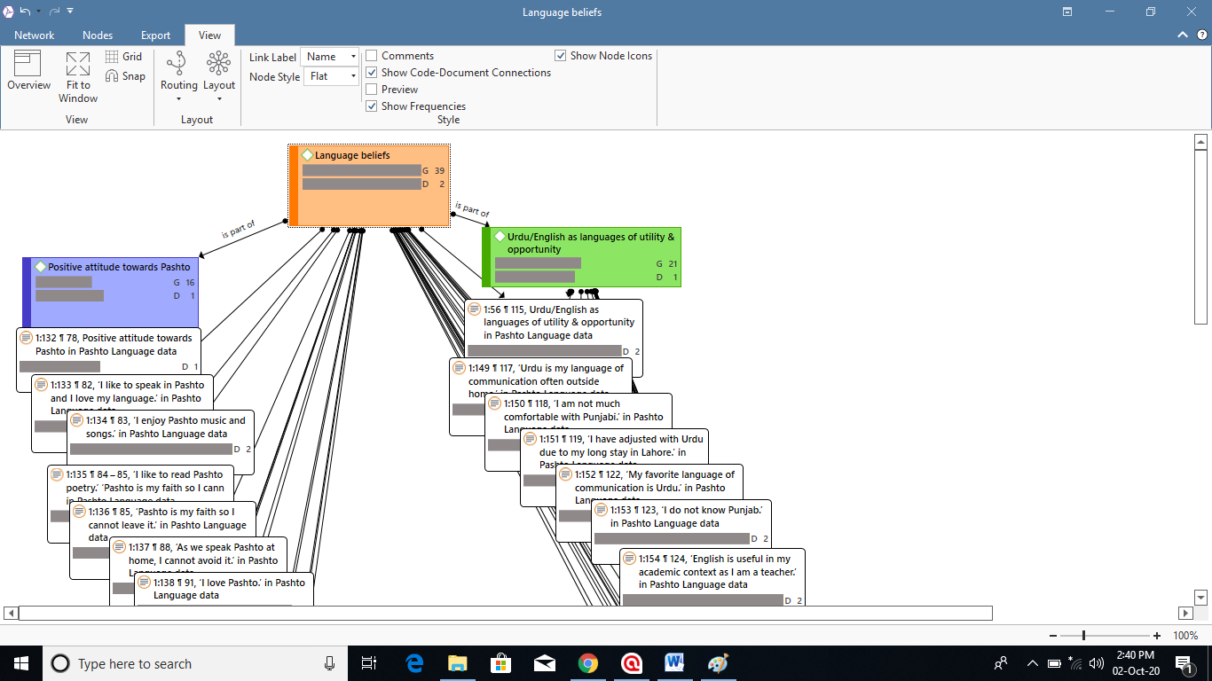Click the zoom in plus button

[x=1157, y=636]
